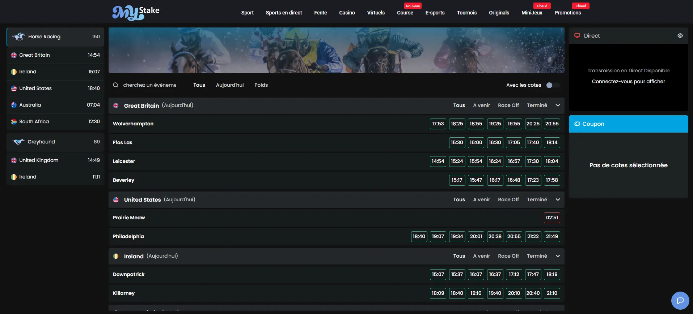Open Philadelphia 18:40 race
The height and width of the screenshot is (314, 693).
pyautogui.click(x=419, y=236)
